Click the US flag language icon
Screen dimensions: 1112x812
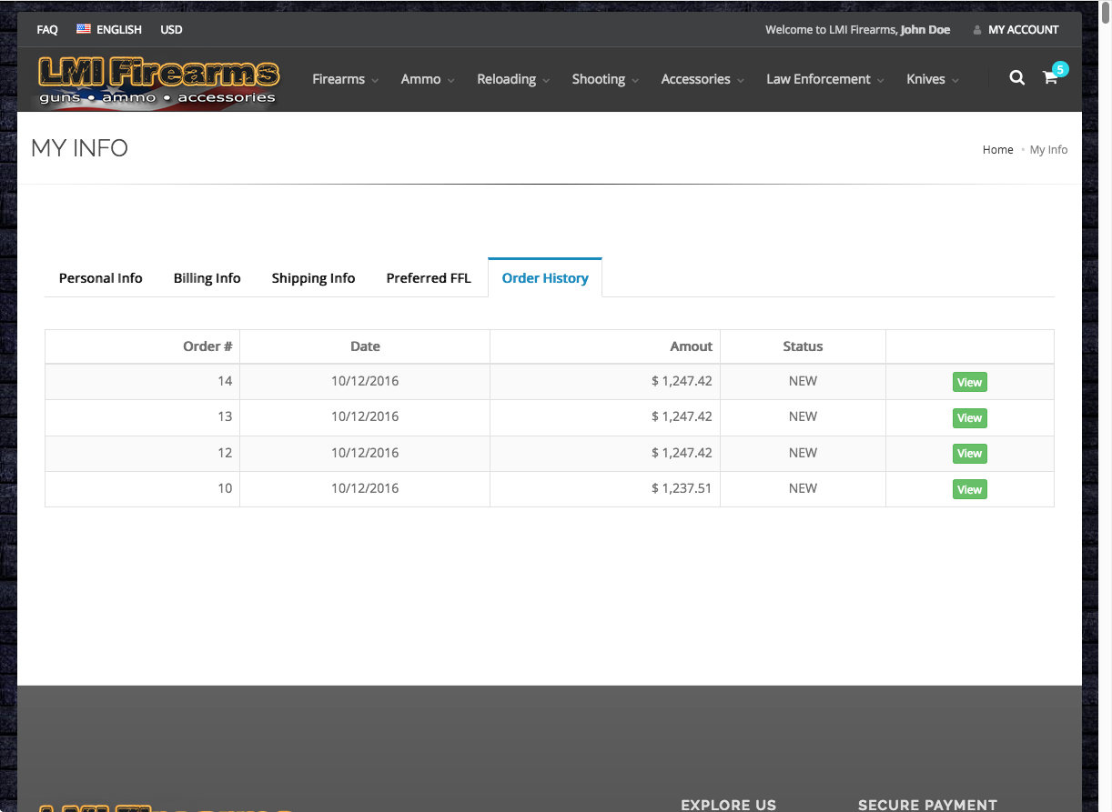point(84,29)
